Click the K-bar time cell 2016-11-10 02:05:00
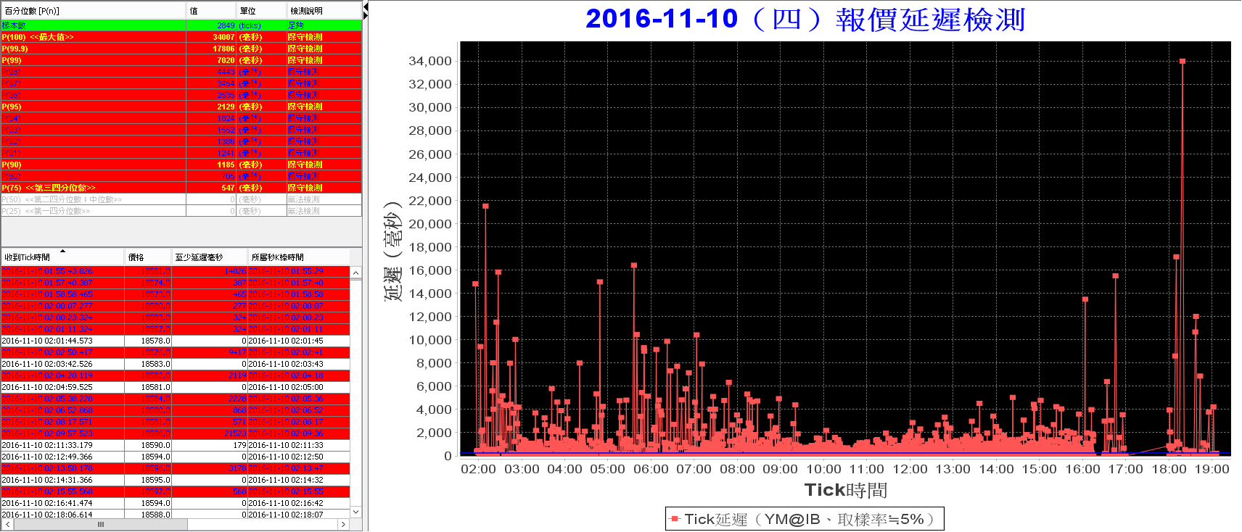This screenshot has width=1242, height=532. (299, 387)
